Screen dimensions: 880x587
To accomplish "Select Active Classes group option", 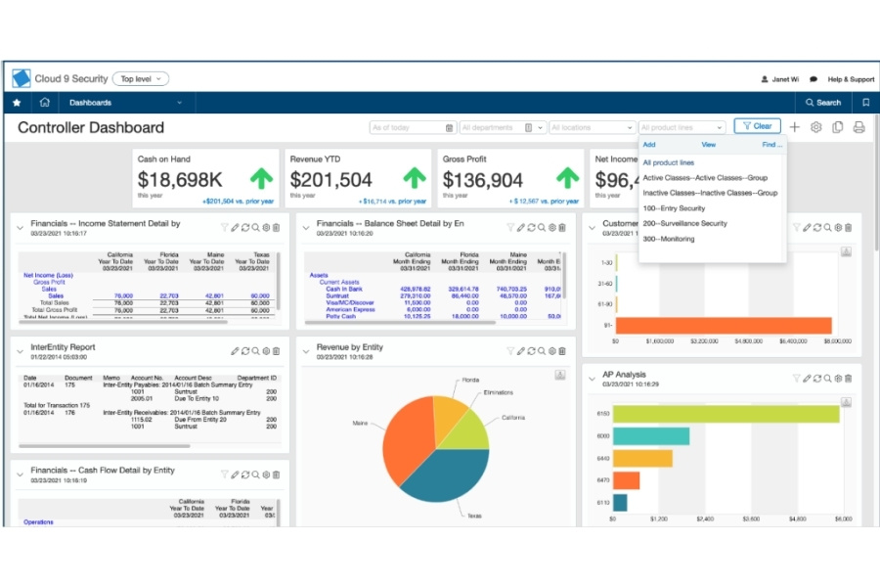I will click(x=705, y=177).
